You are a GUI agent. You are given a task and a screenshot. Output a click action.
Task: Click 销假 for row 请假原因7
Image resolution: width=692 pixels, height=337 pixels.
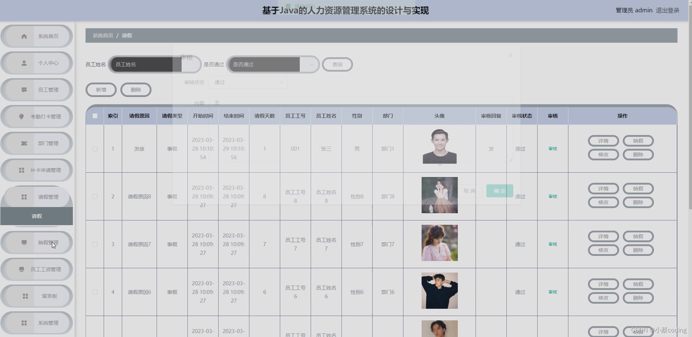click(638, 236)
